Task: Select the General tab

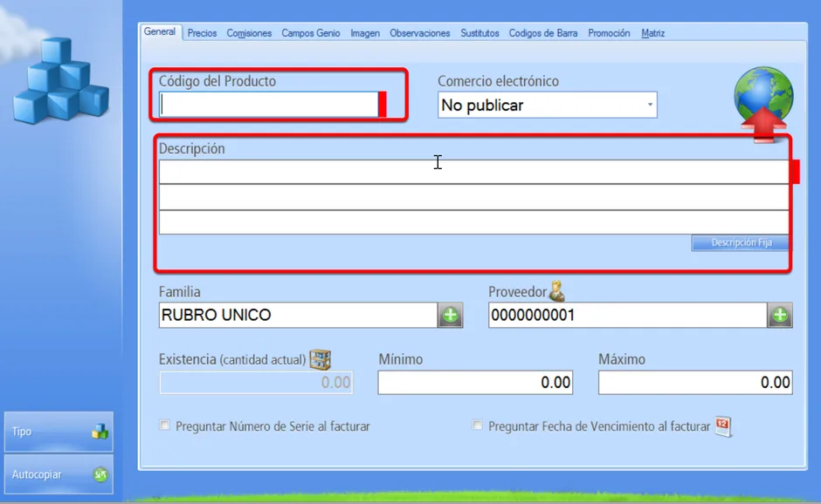Action: [x=160, y=32]
